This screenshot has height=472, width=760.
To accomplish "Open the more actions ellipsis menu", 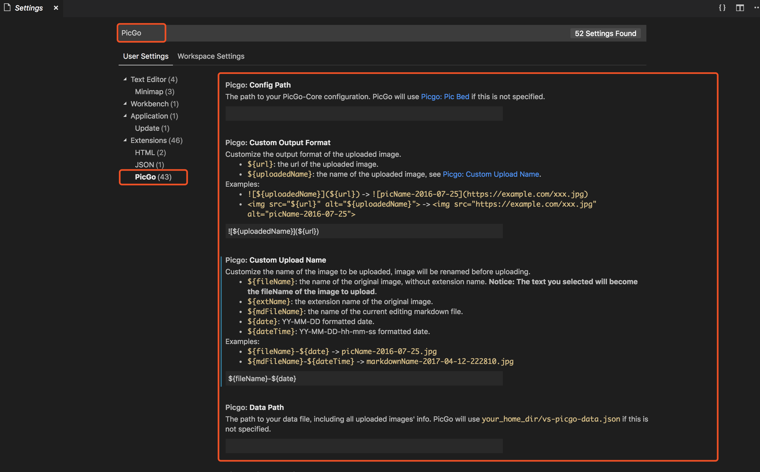I will tap(756, 8).
